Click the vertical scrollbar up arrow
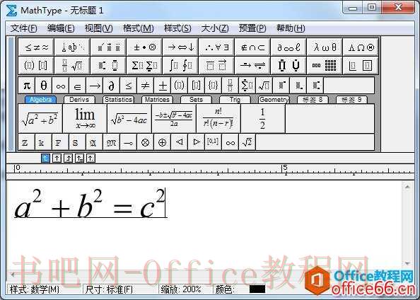 pyautogui.click(x=407, y=187)
